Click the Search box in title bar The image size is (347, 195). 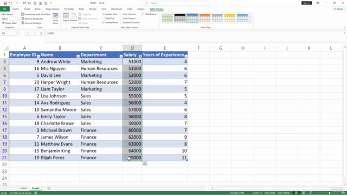(175, 3)
